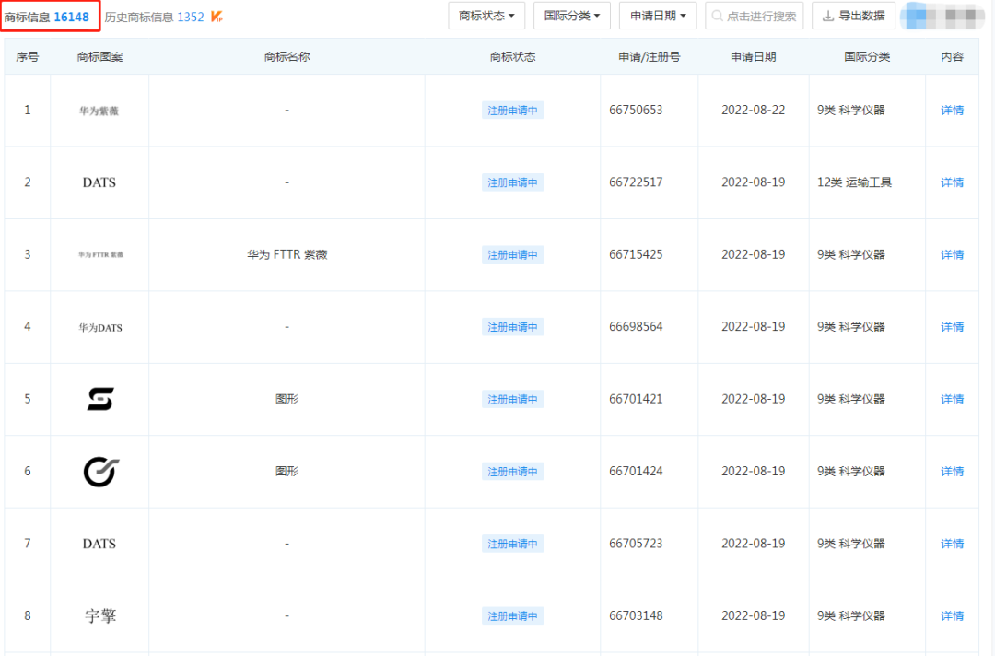Click the circular checkmark logo trademark image
Screen dimensions: 995x656
click(101, 472)
